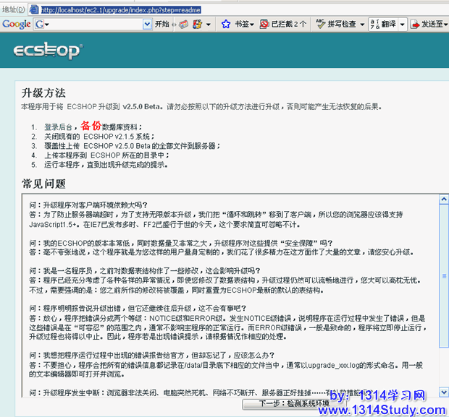Click the red 备份 text in step one

[91, 126]
